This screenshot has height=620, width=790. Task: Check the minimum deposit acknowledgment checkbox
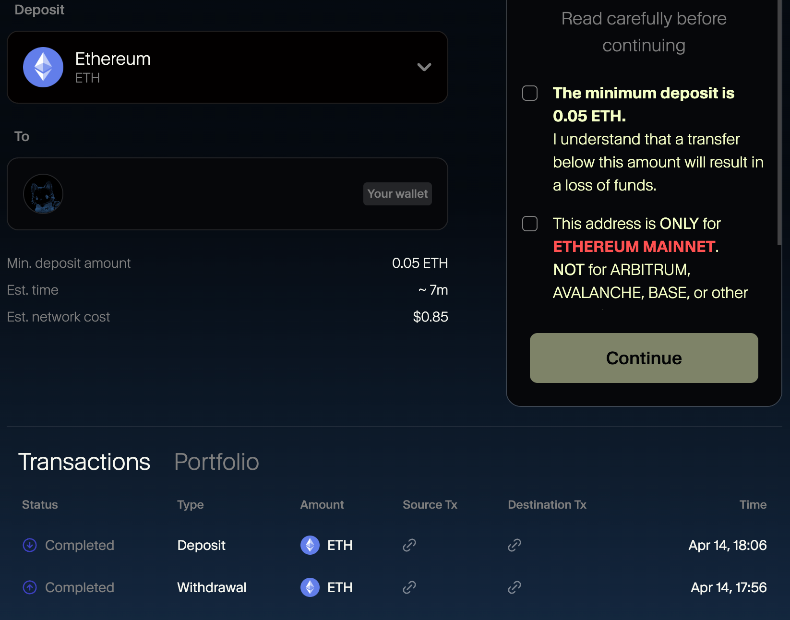(530, 93)
